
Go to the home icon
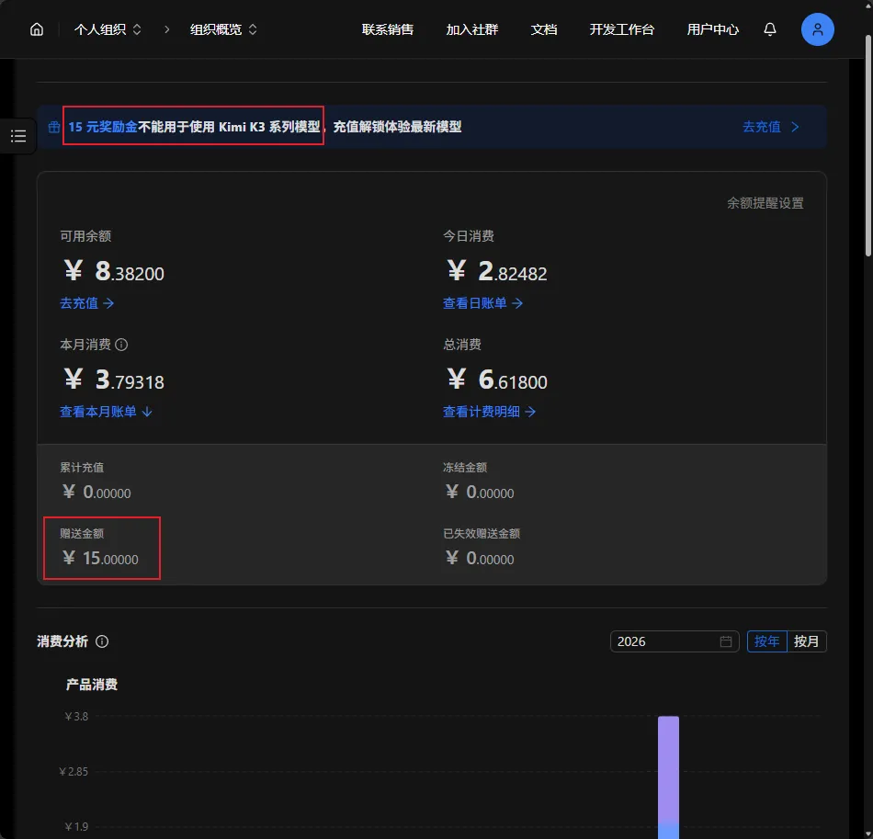click(x=37, y=29)
